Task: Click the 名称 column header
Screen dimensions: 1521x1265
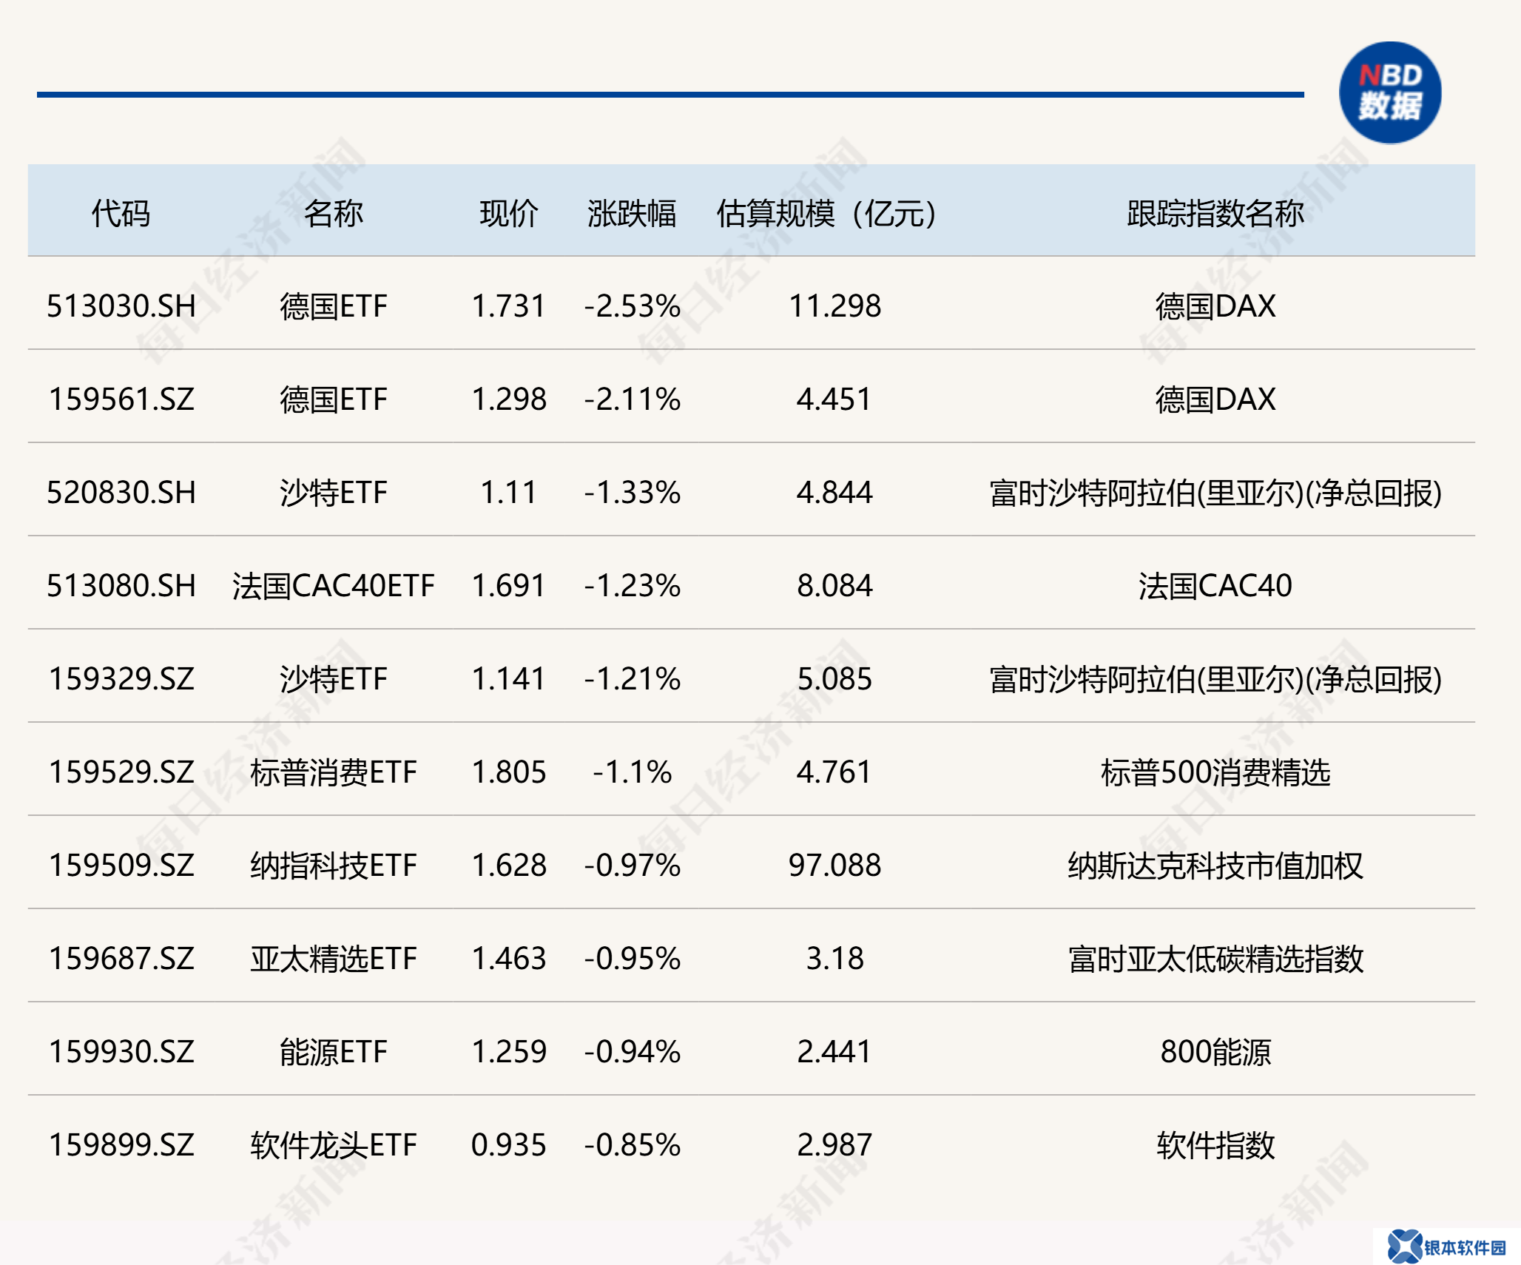Action: 333,214
